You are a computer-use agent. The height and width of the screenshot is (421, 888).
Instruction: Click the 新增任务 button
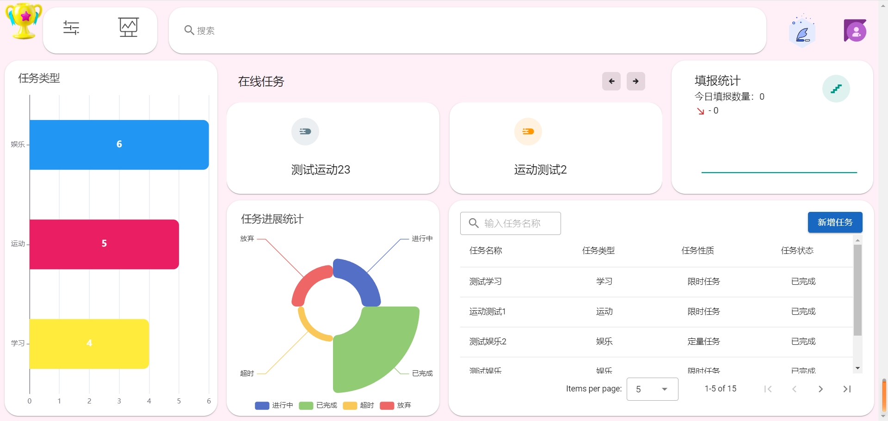pyautogui.click(x=835, y=223)
